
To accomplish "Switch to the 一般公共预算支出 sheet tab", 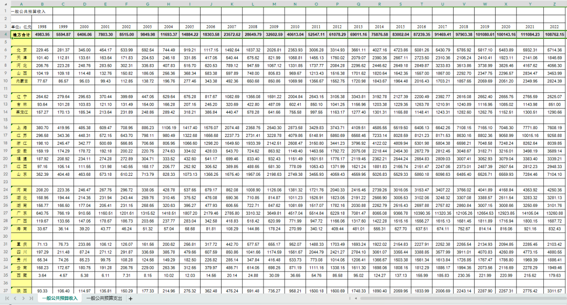I will [104, 298].
